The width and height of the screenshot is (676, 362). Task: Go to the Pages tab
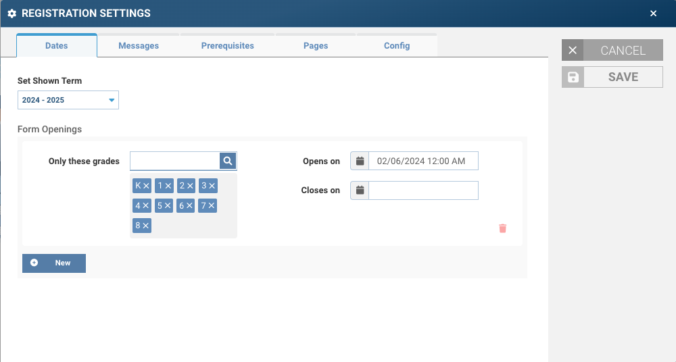click(x=316, y=46)
